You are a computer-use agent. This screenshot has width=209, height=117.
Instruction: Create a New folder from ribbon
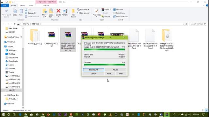tap(73, 13)
